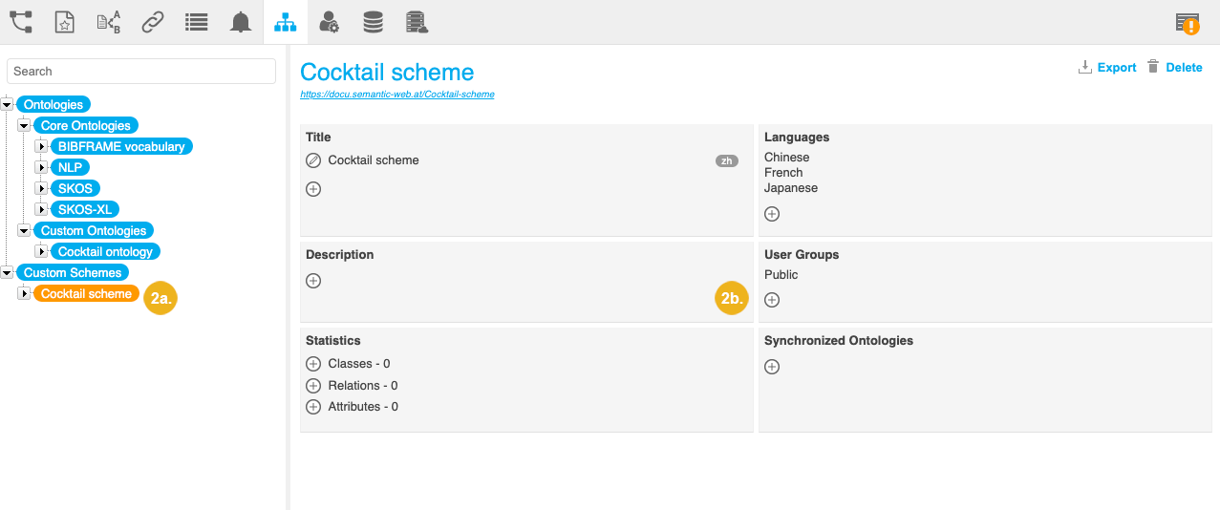Click the Export download icon
1220x510 pixels.
pyautogui.click(x=1084, y=67)
